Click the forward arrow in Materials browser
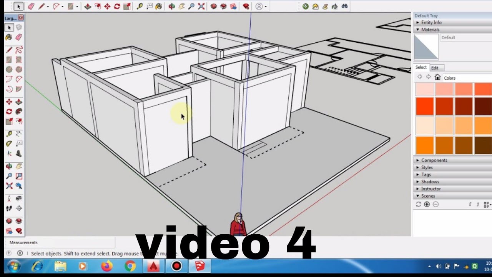 click(429, 77)
